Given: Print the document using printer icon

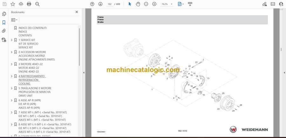Looking at the screenshot, I should 29,4.
